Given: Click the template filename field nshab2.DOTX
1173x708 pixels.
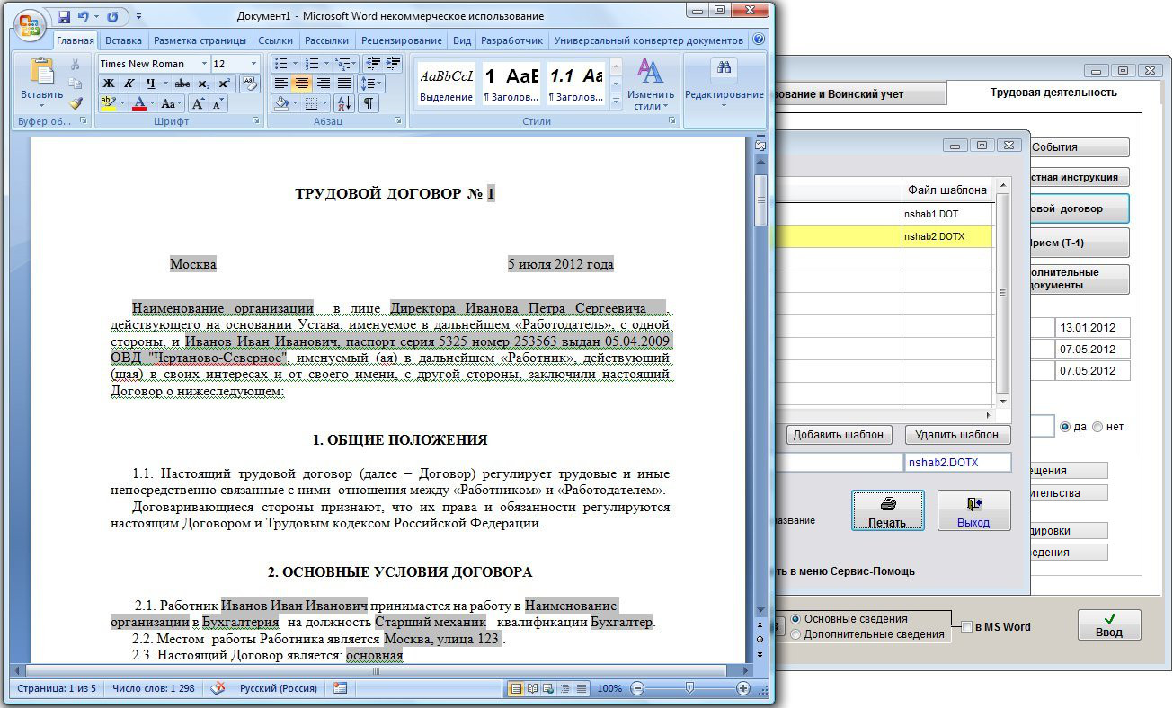Looking at the screenshot, I should click(957, 463).
